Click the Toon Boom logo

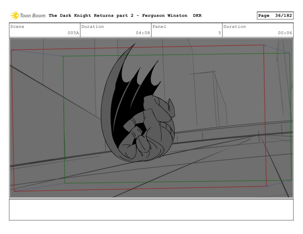tap(28, 15)
